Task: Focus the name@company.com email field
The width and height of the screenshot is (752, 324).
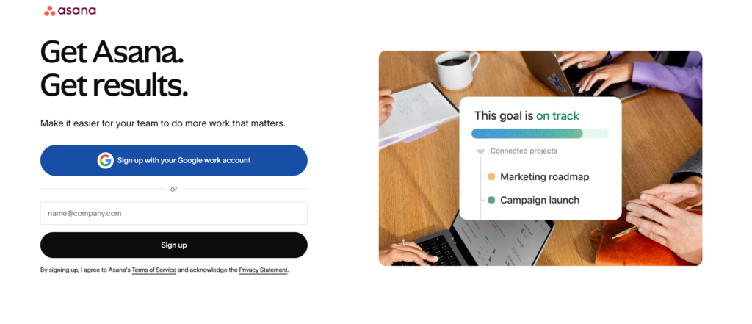Action: click(x=174, y=213)
